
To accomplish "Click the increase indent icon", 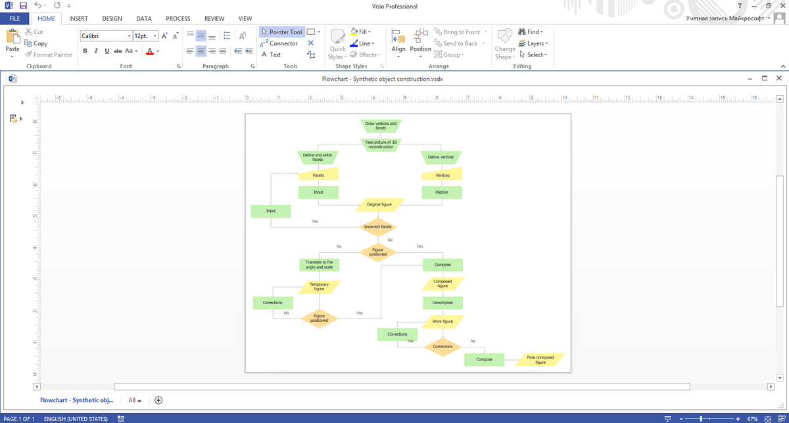I will click(250, 51).
